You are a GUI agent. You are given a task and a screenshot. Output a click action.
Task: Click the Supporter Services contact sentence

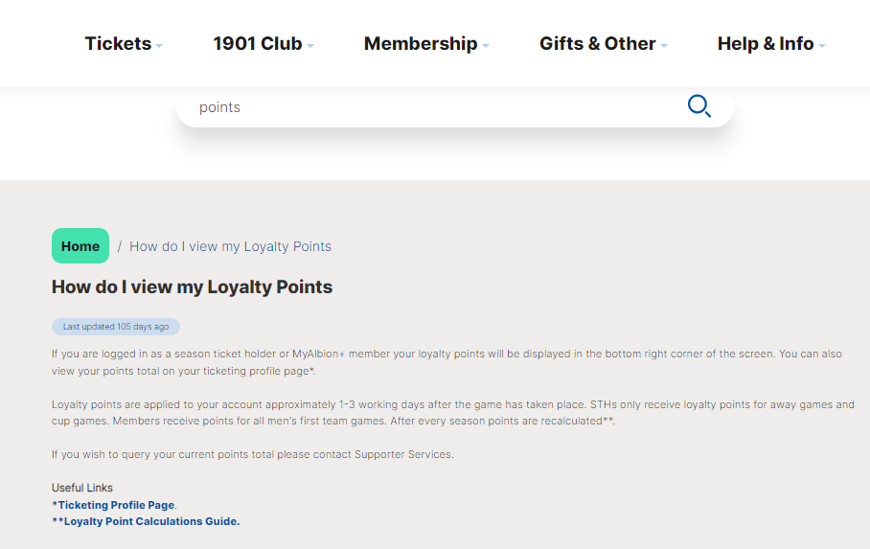pos(252,454)
